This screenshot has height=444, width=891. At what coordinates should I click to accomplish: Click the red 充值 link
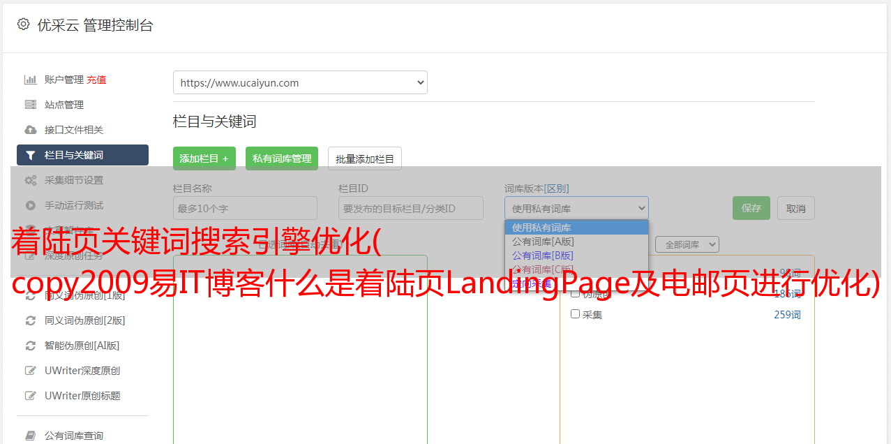pyautogui.click(x=96, y=80)
